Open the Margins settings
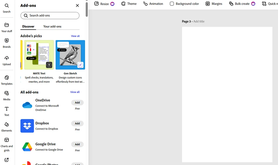Viewport: 278px width, 165px height. coord(214,4)
